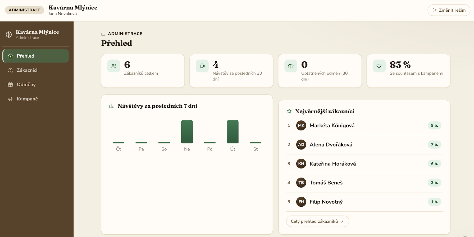Select Kampaně in the sidebar menu

tap(36, 99)
